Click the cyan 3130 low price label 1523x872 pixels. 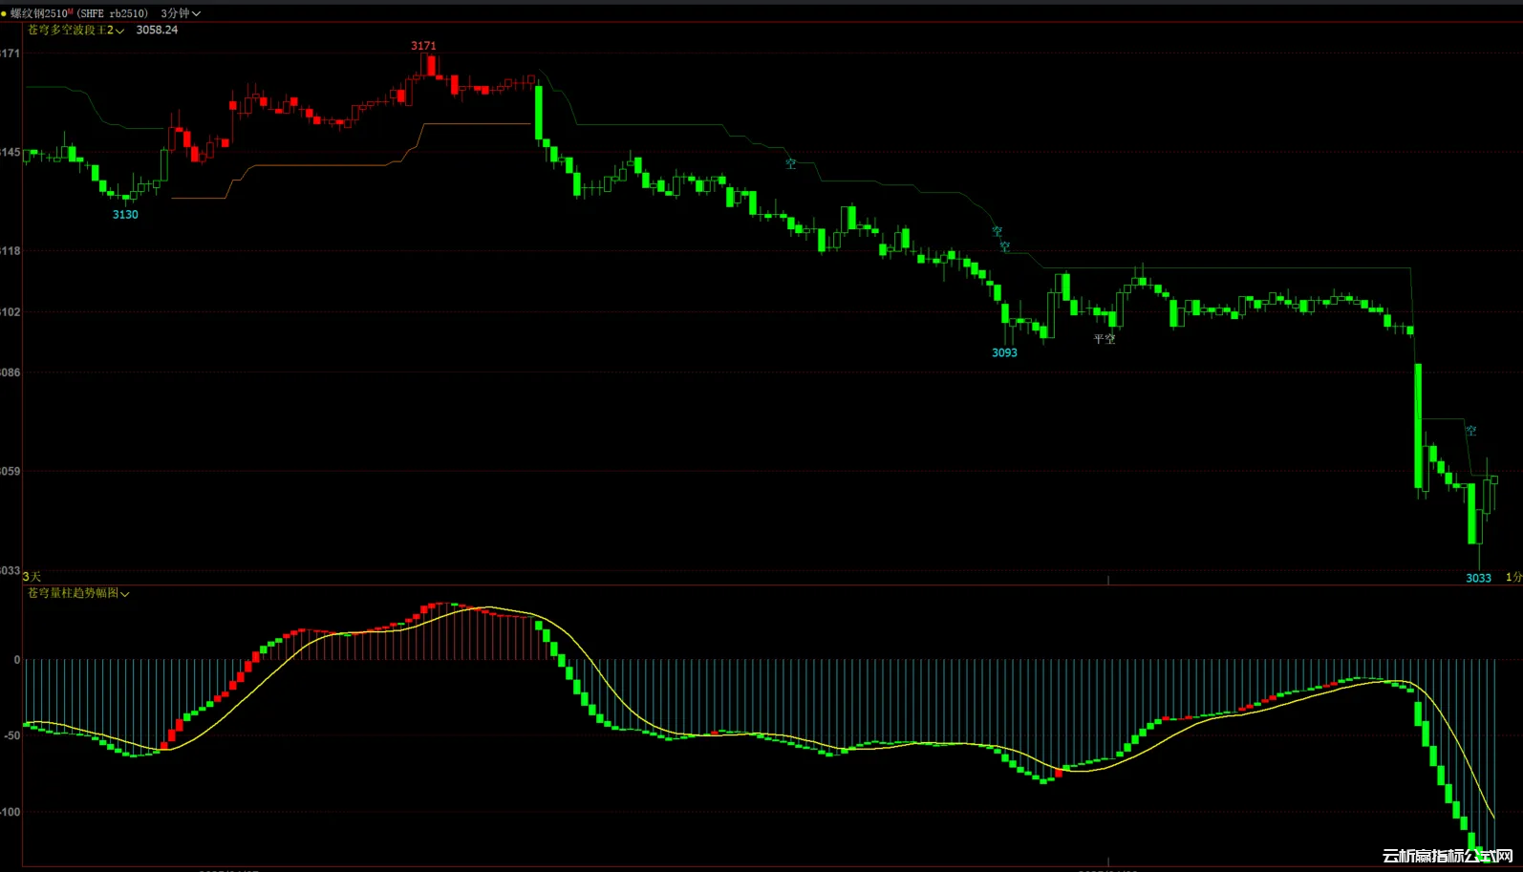125,215
